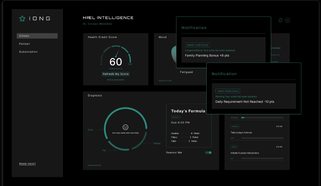The image size is (321, 186).
Task: Click the Health Credit Score gauge arc
Action: click(116, 54)
